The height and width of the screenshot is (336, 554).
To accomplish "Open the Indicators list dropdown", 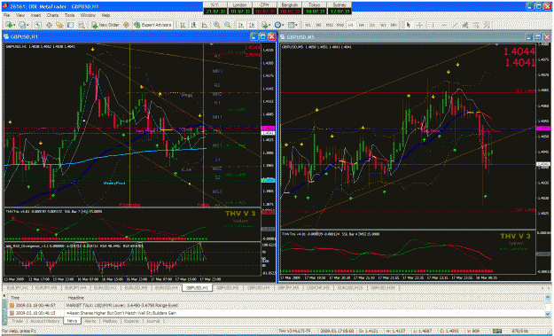I will click(266, 25).
